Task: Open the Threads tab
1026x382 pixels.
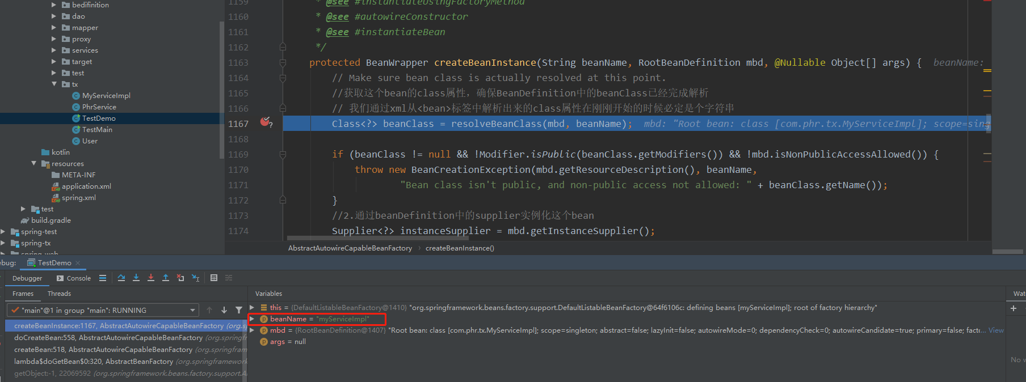Action: coord(59,294)
